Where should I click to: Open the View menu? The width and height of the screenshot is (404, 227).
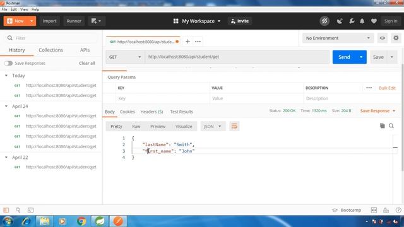[24, 9]
